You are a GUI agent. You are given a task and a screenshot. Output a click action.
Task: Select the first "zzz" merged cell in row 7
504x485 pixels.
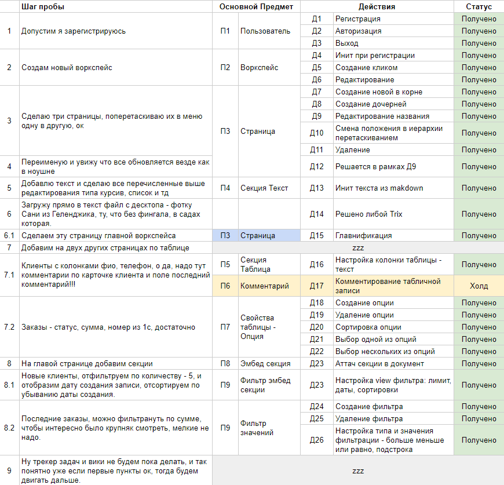coord(359,249)
